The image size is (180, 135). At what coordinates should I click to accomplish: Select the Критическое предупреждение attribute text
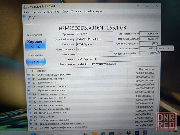(55, 75)
